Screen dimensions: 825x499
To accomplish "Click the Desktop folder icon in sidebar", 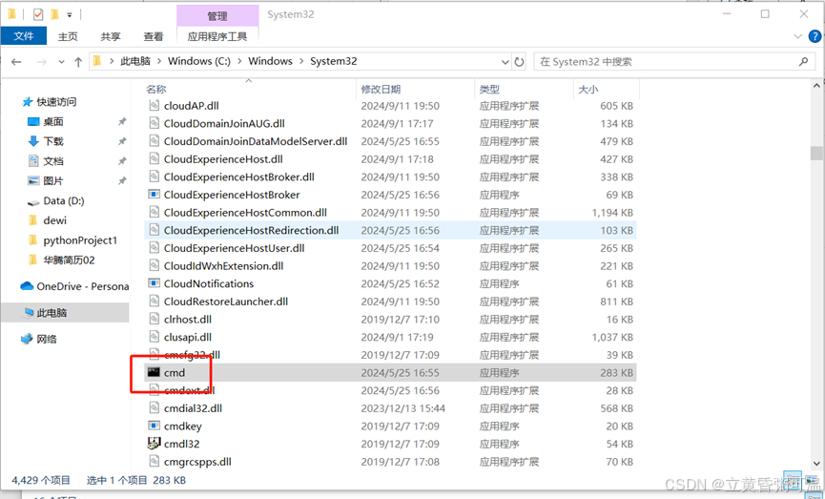I will tap(33, 121).
